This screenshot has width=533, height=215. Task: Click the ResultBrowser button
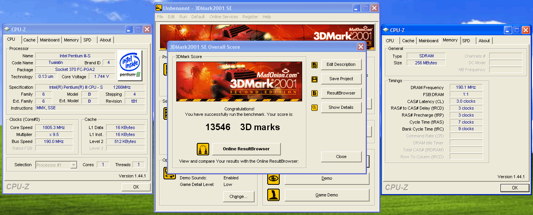coord(341,93)
